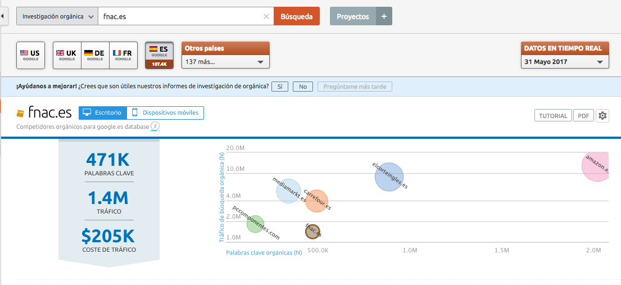This screenshot has height=285, width=621.
Task: Open the Investigación orgánica dropdown
Action: pyautogui.click(x=57, y=17)
